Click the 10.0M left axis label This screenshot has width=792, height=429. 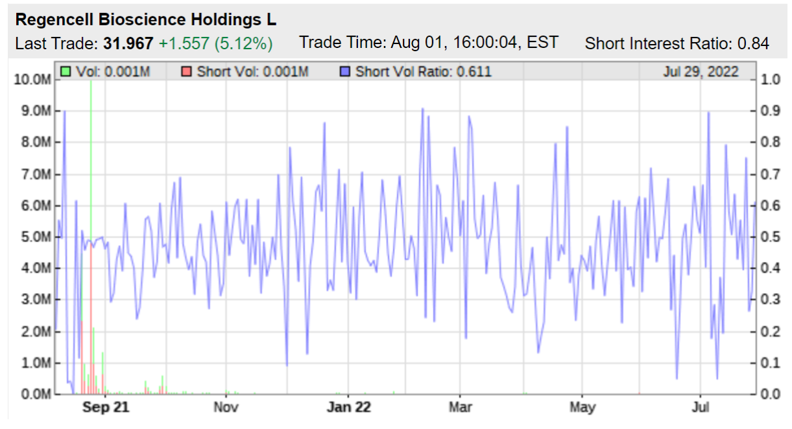pyautogui.click(x=32, y=80)
